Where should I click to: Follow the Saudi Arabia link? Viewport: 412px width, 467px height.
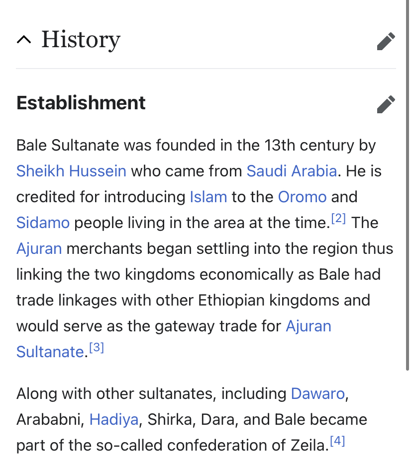[292, 171]
